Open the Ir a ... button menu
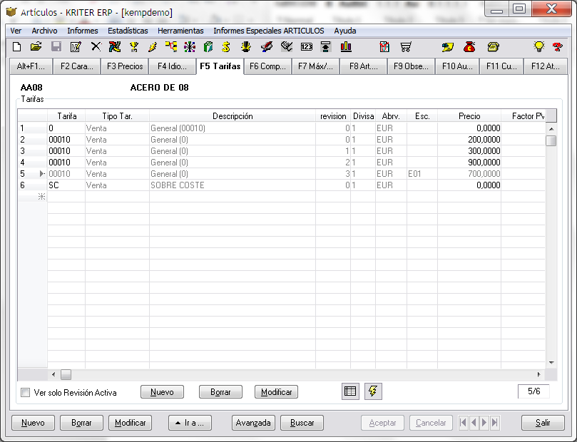 190,423
